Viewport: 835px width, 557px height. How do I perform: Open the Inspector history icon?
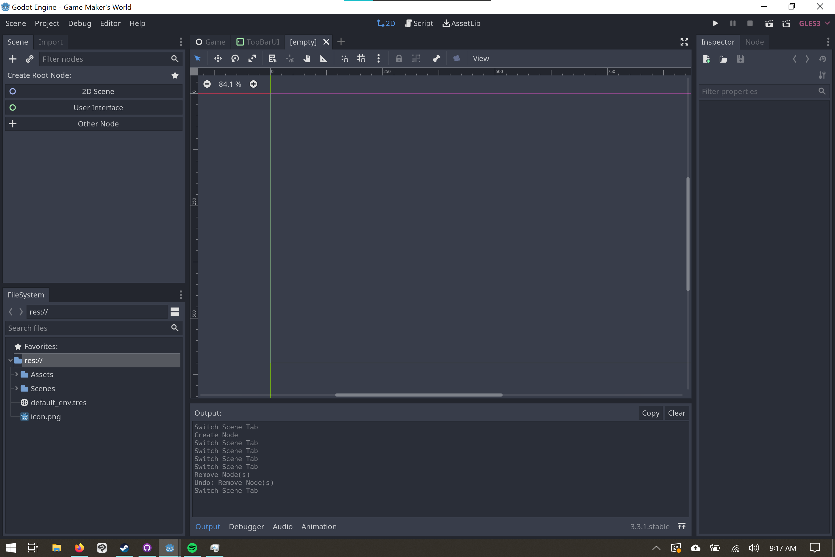click(x=823, y=59)
